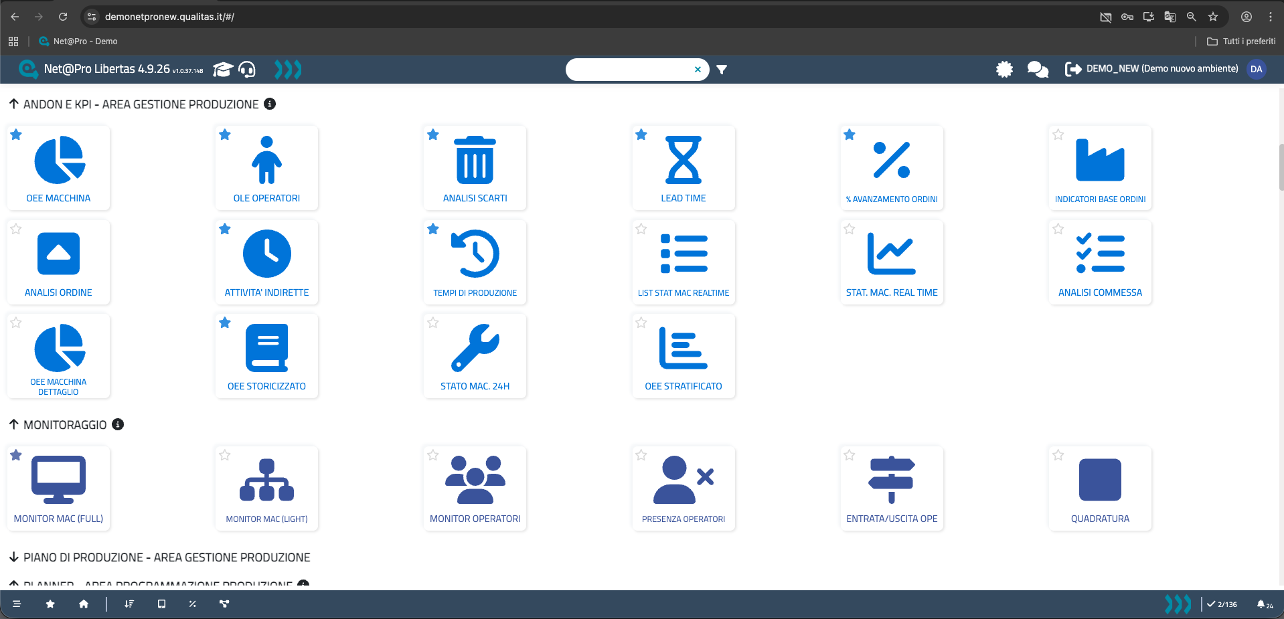Viewport: 1284px width, 619px height.
Task: Open the STAT. MAC. REAL TIME tile
Action: [x=892, y=262]
